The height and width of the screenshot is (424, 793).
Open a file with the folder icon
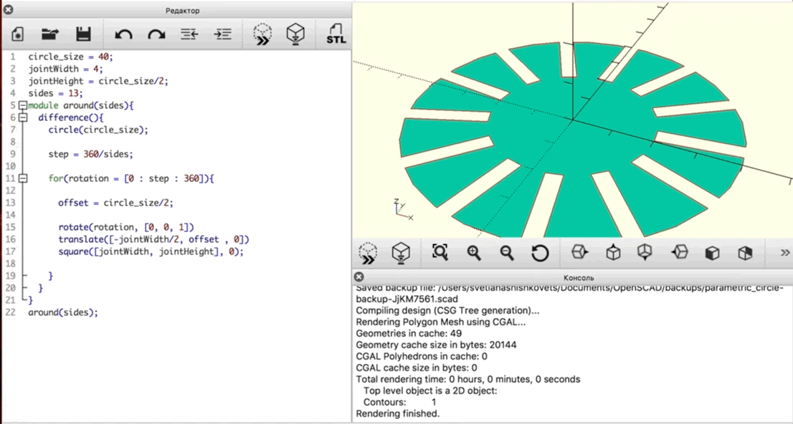[x=50, y=34]
